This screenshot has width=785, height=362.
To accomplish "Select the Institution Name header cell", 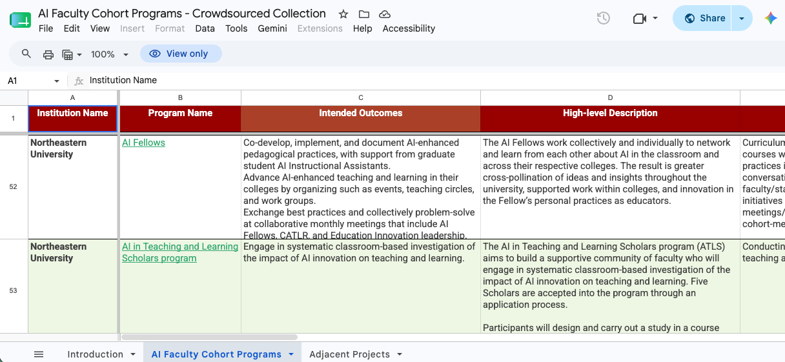I will click(x=72, y=119).
